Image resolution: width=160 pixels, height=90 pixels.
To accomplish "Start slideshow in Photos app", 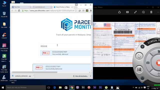I will pyautogui.click(x=127, y=12).
